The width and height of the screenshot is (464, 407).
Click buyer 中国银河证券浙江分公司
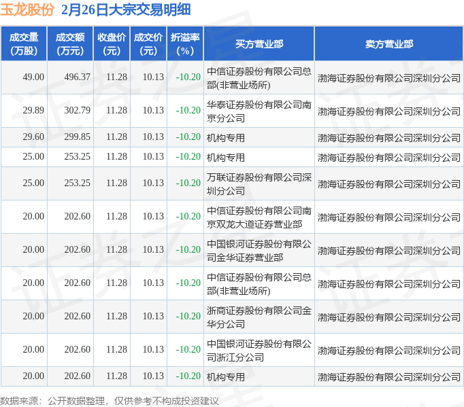(259, 351)
